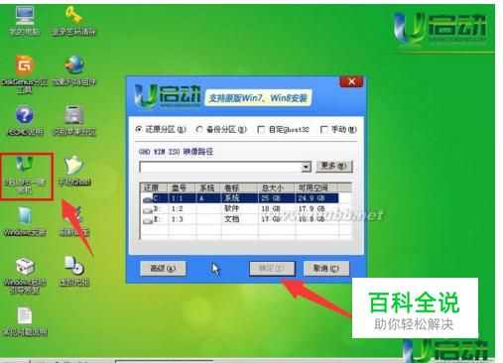Expand the image path dropdown arrow
Screen dimensions: 503x363
point(307,167)
